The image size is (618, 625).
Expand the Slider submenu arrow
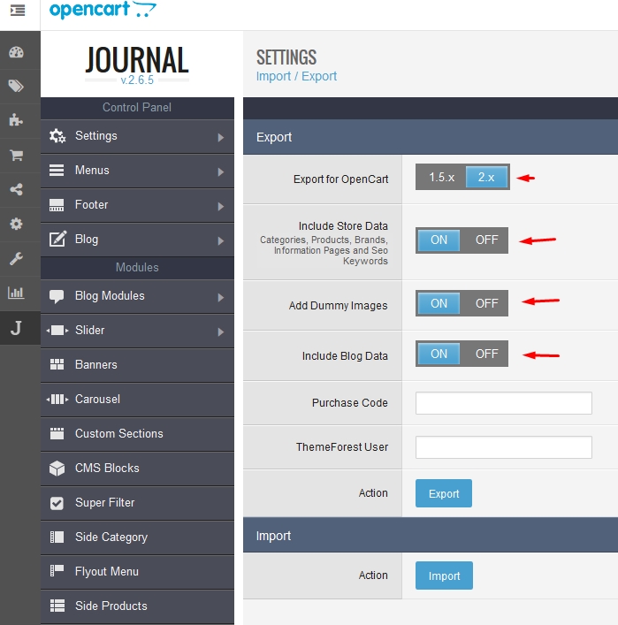221,332
